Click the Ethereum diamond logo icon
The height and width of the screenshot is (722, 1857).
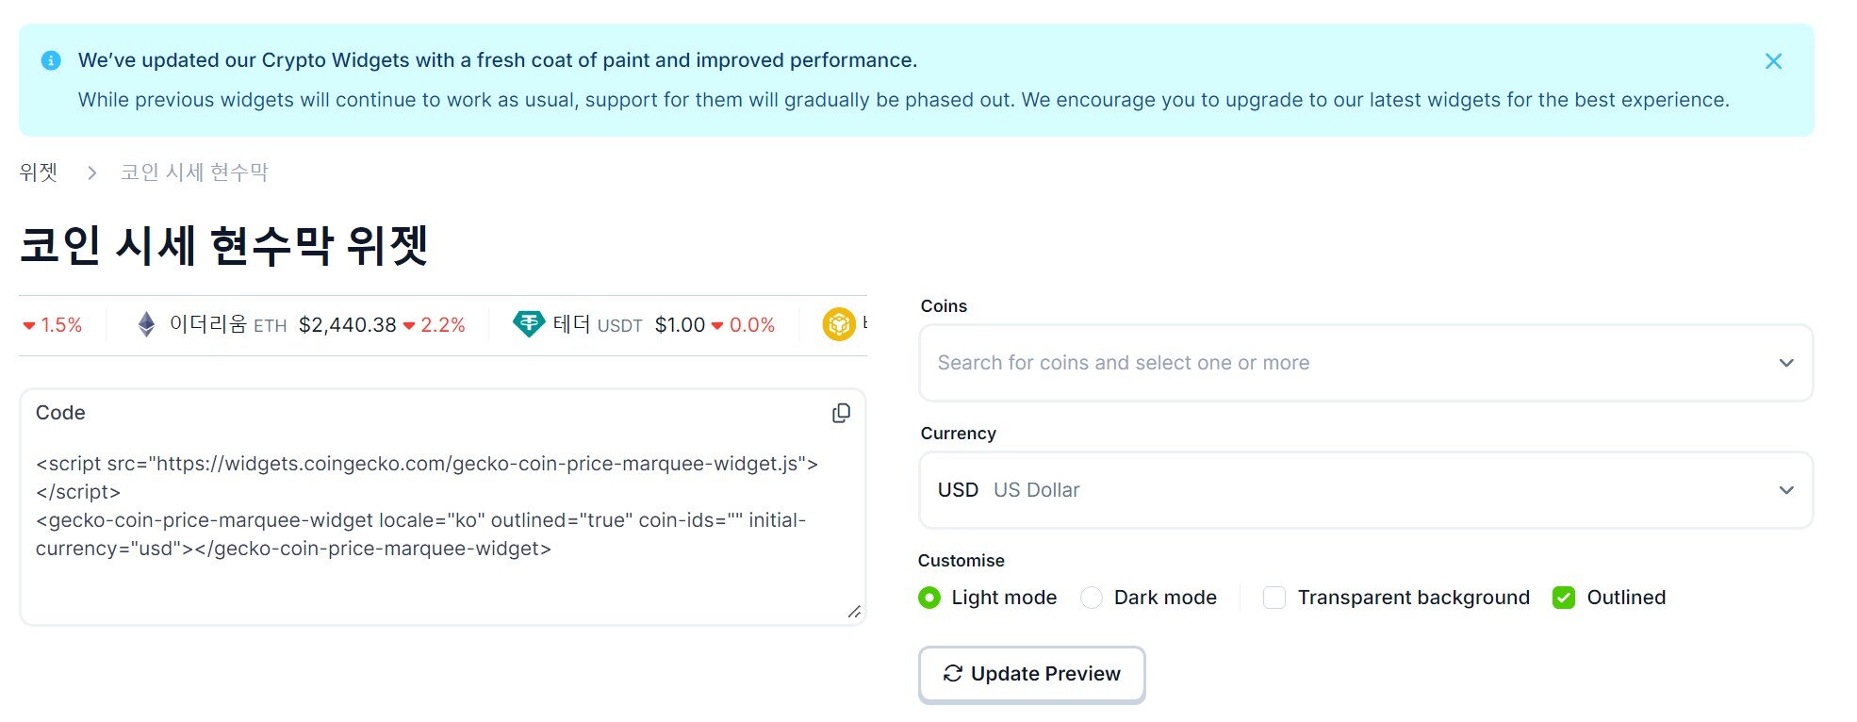(x=146, y=325)
